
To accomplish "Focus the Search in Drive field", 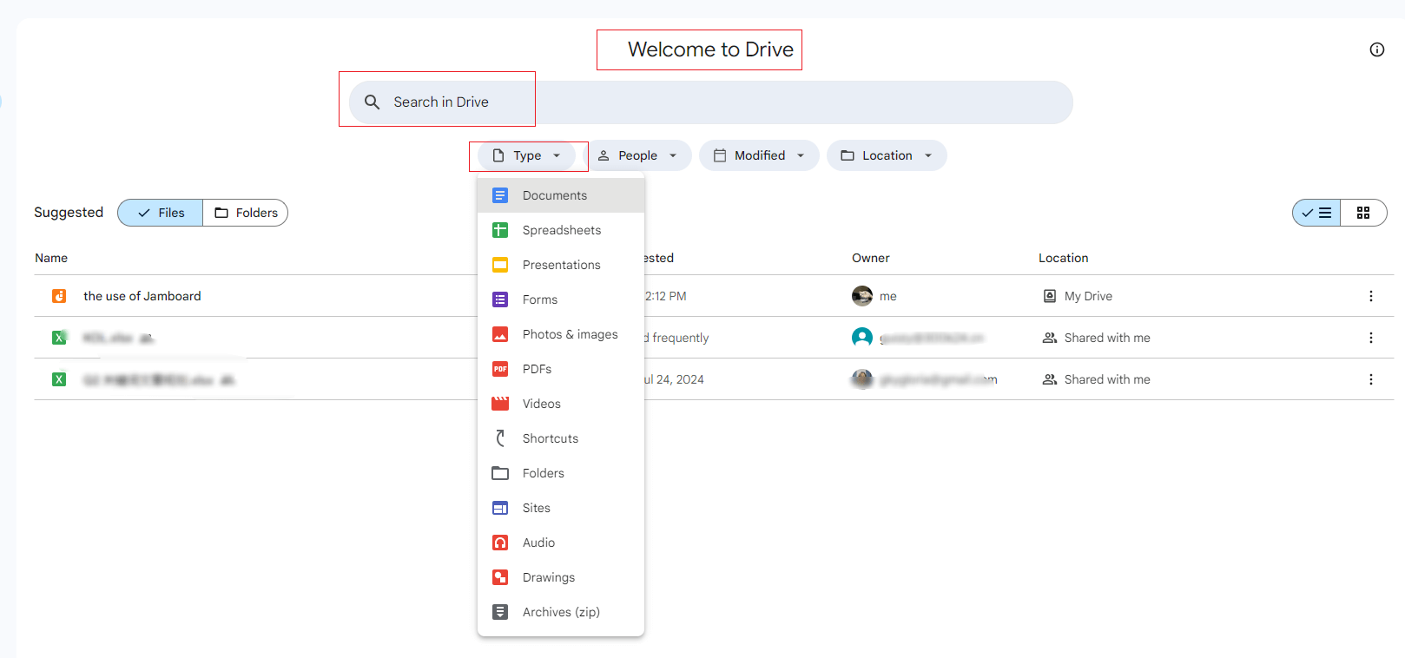I will click(x=710, y=102).
